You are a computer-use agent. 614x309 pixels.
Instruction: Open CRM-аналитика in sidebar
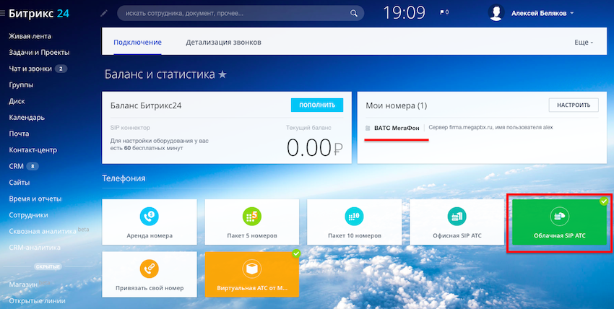pyautogui.click(x=35, y=248)
